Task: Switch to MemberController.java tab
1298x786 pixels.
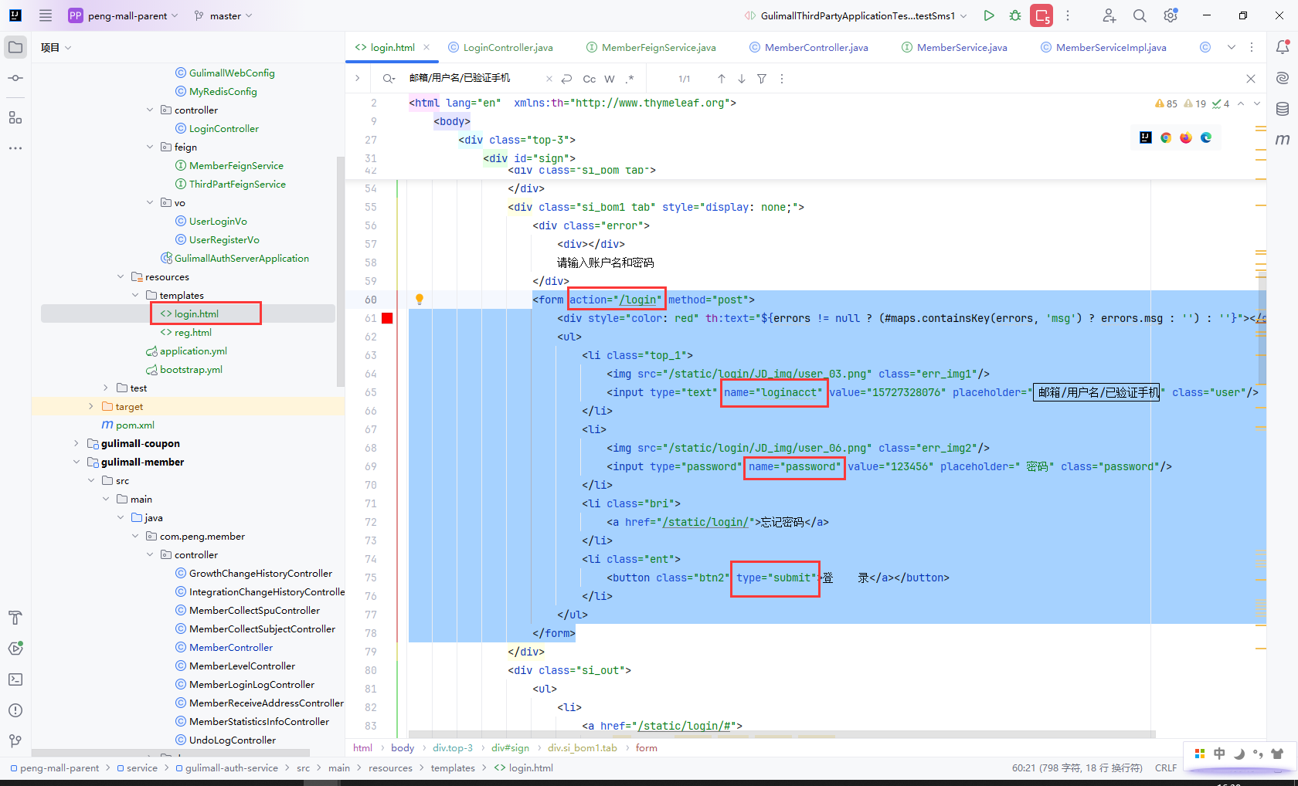Action: [x=809, y=47]
